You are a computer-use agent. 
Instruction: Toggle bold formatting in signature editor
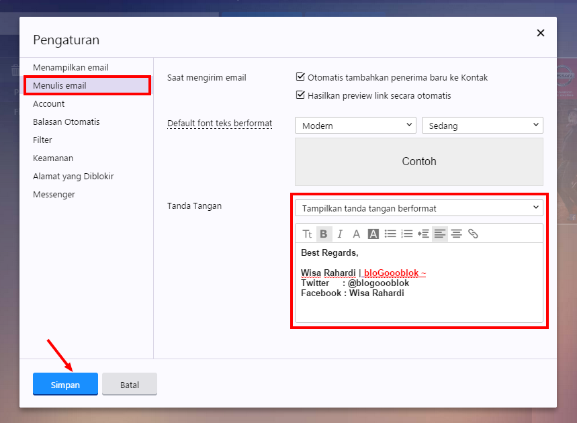coord(324,234)
